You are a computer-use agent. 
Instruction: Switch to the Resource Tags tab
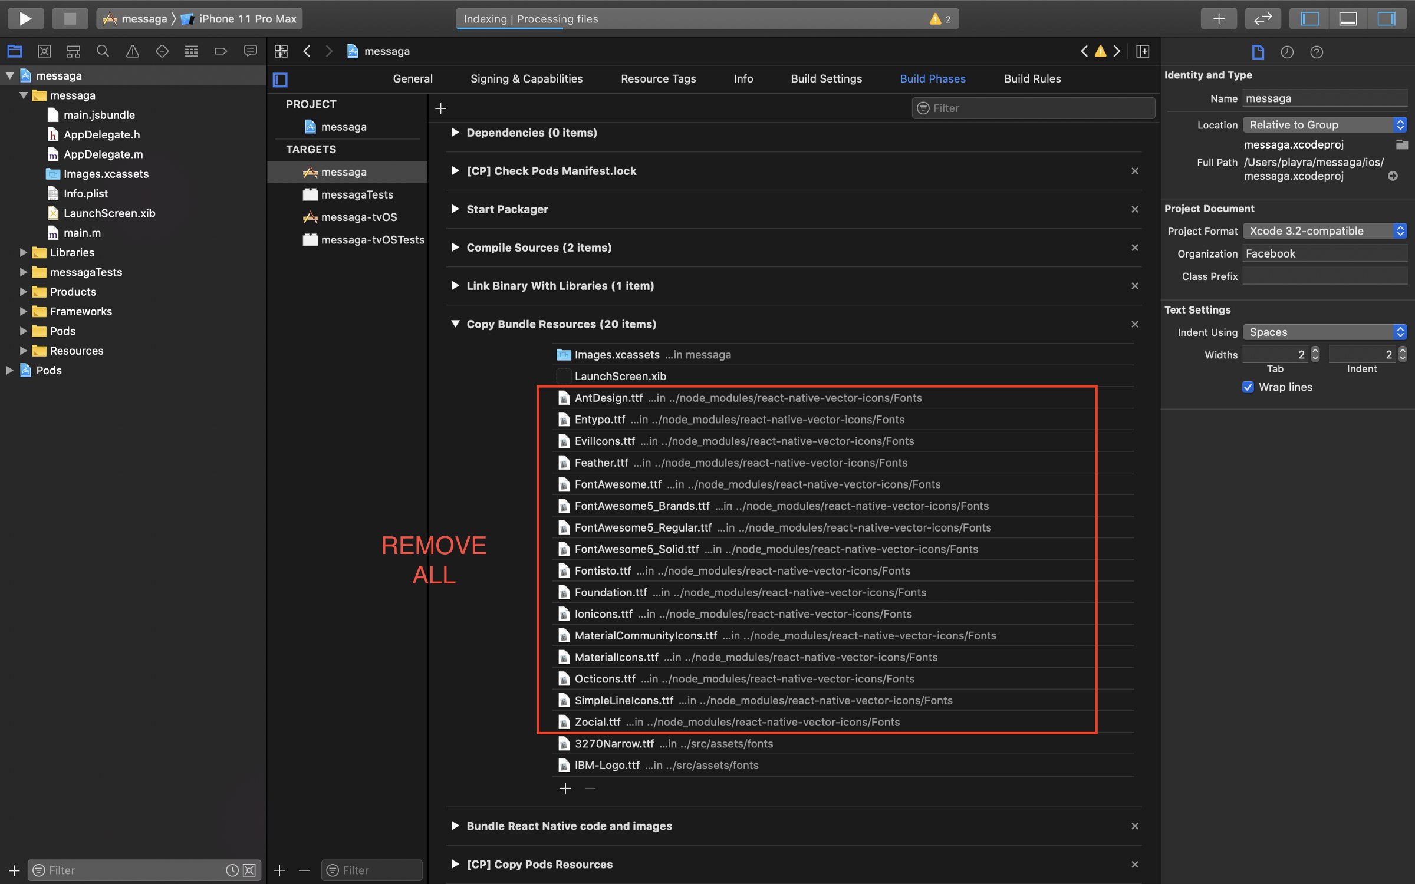pyautogui.click(x=658, y=78)
